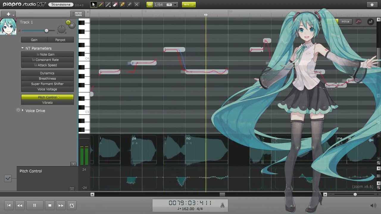The width and height of the screenshot is (381, 214).
Task: Adjust the horizontal zoom slider
Action: [355, 194]
